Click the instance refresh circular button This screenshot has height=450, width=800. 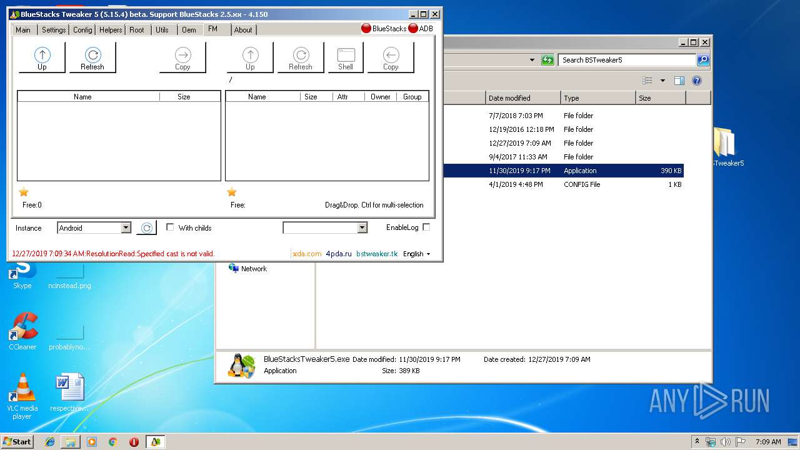click(146, 228)
